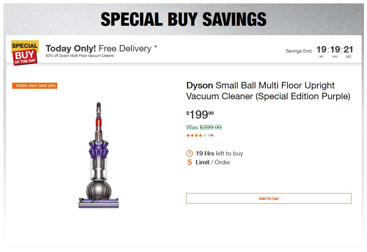
Task: Click the 19 Hrs left to buy text
Action: tap(219, 153)
